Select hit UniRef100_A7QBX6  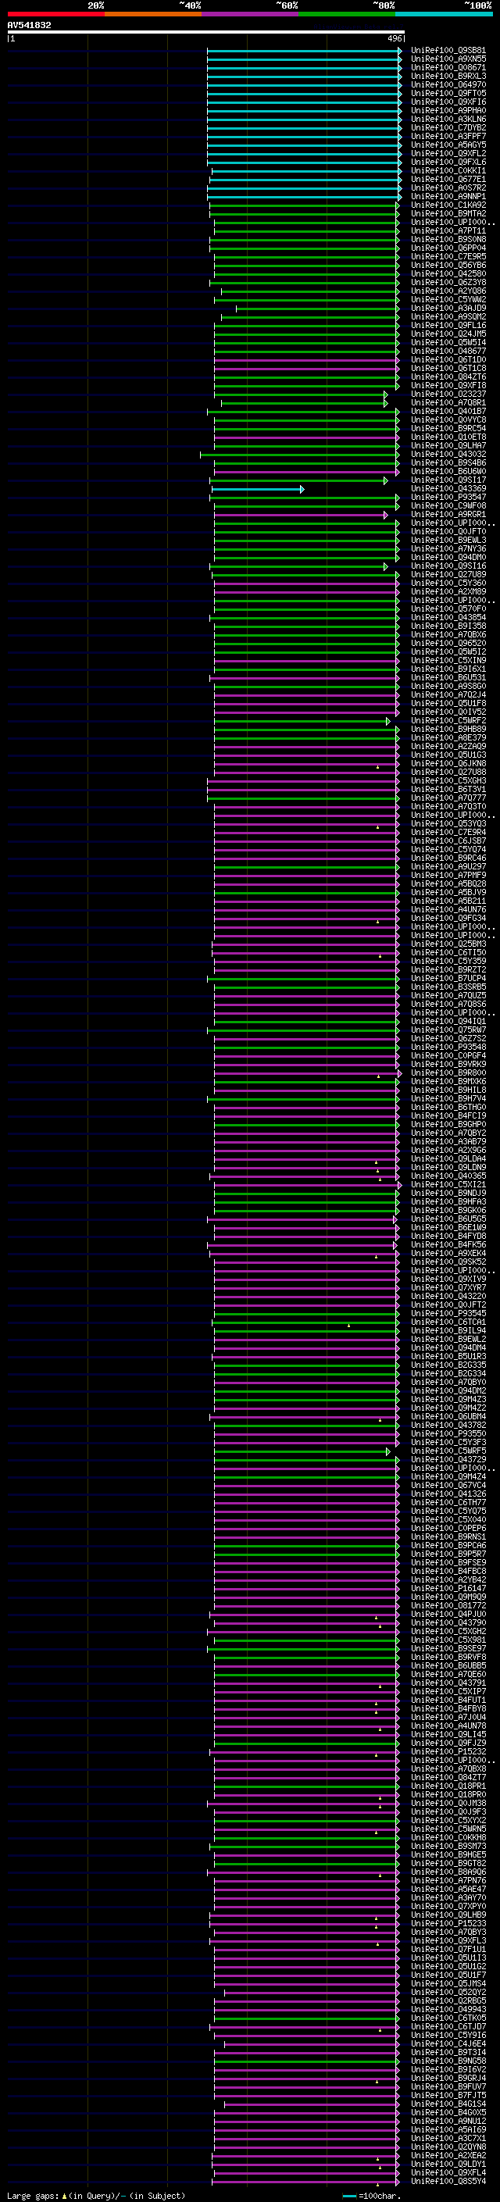pyautogui.click(x=448, y=635)
